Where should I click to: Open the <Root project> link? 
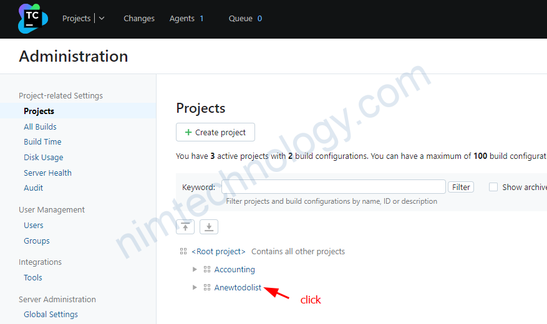218,252
